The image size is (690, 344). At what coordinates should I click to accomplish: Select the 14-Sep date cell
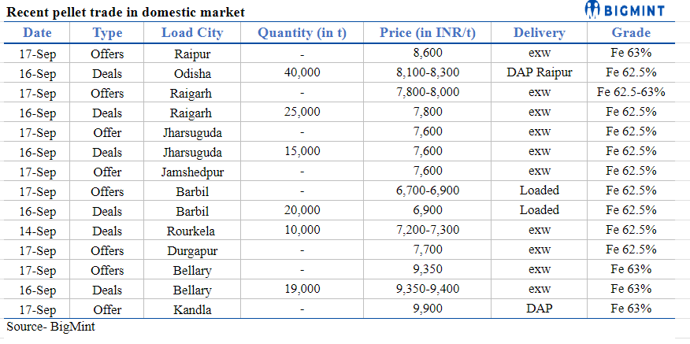click(x=37, y=231)
